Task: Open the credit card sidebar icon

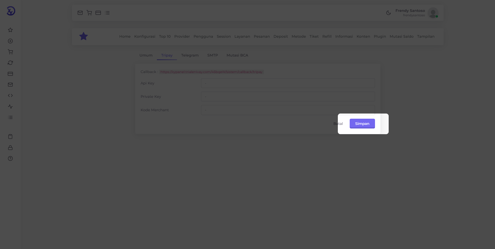Action: pos(10,74)
